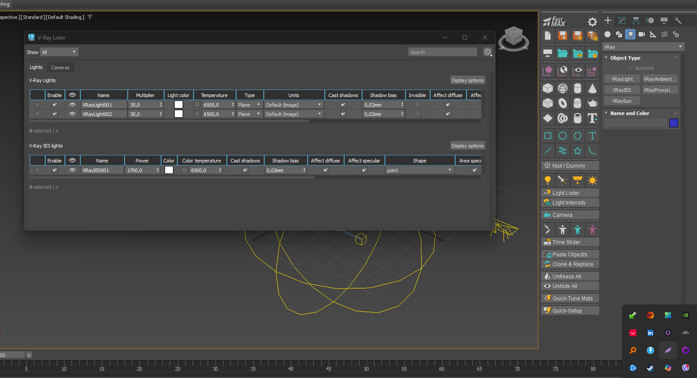Screen dimensions: 697x378
Task: Click the Teapot primitive icon
Action: (x=593, y=103)
